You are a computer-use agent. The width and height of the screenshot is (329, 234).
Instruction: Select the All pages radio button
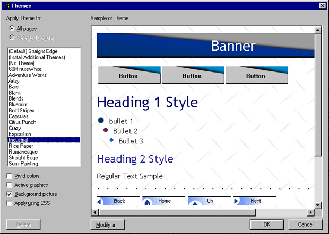pos(12,29)
